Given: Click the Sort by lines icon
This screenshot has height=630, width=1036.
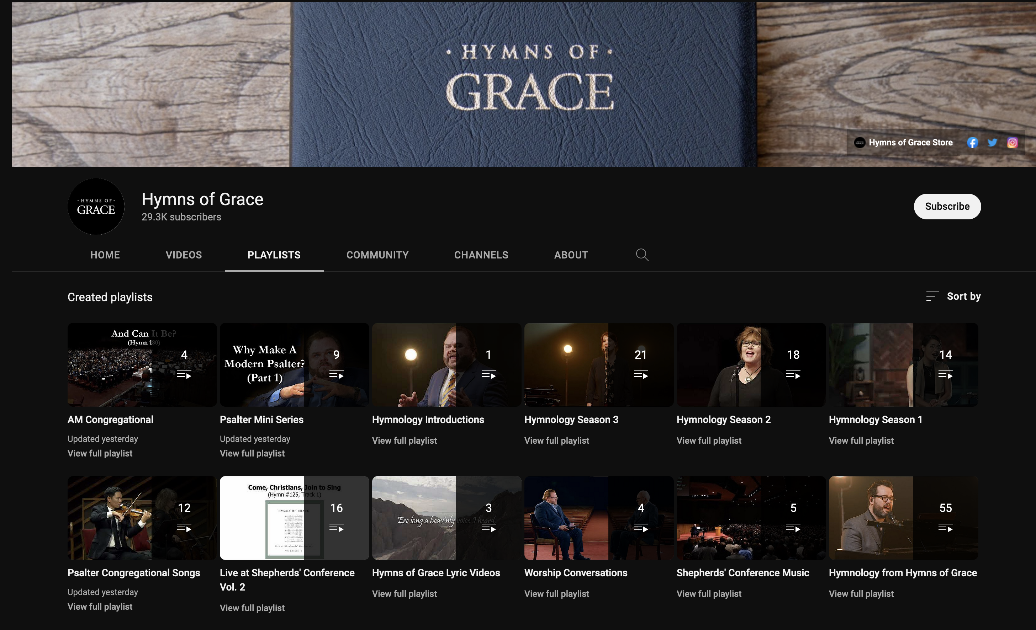Looking at the screenshot, I should (x=932, y=296).
